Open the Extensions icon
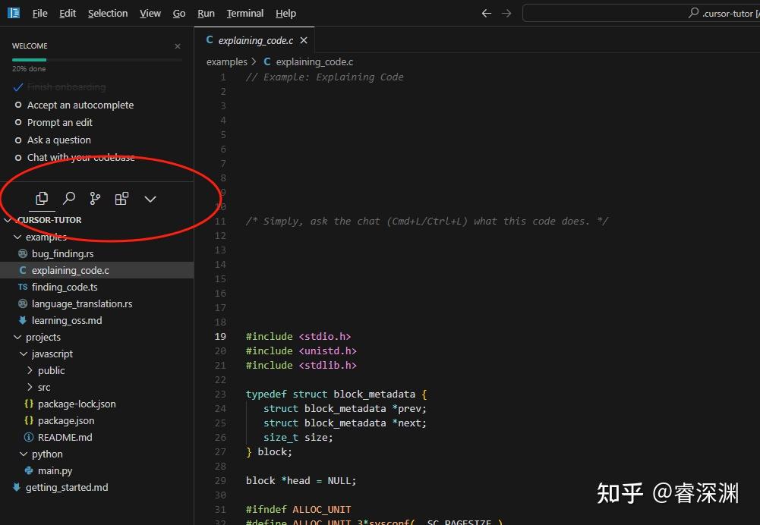 [121, 198]
